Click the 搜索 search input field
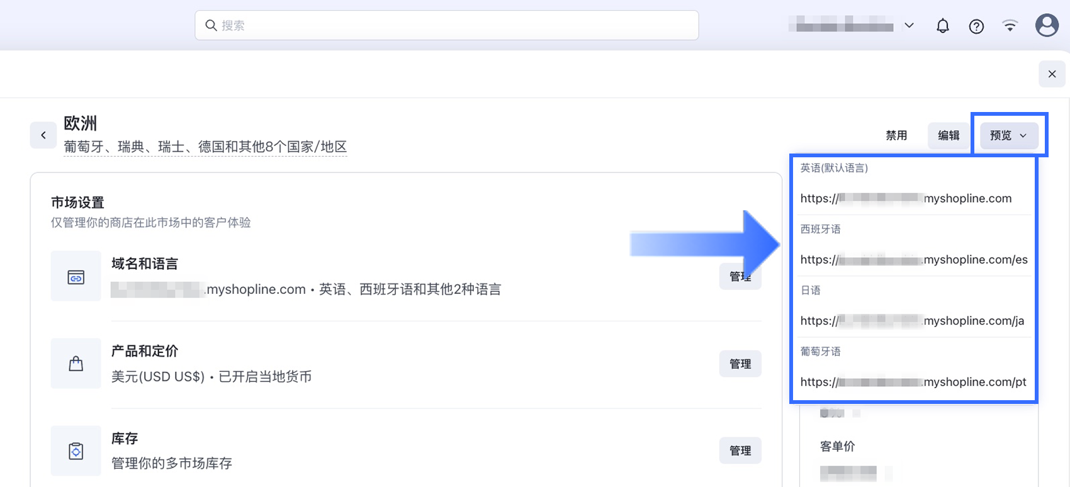 point(447,26)
